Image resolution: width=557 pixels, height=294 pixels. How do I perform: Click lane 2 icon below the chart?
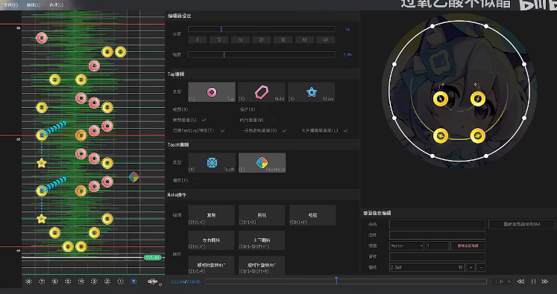click(107, 281)
